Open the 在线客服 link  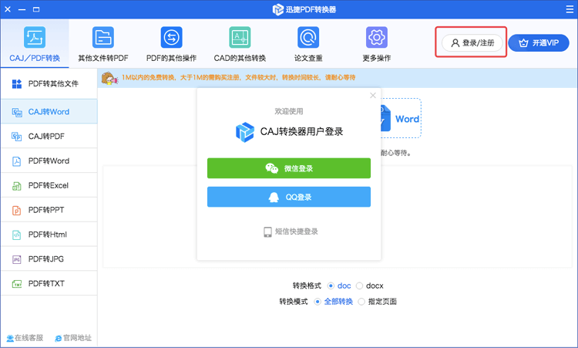(25, 338)
